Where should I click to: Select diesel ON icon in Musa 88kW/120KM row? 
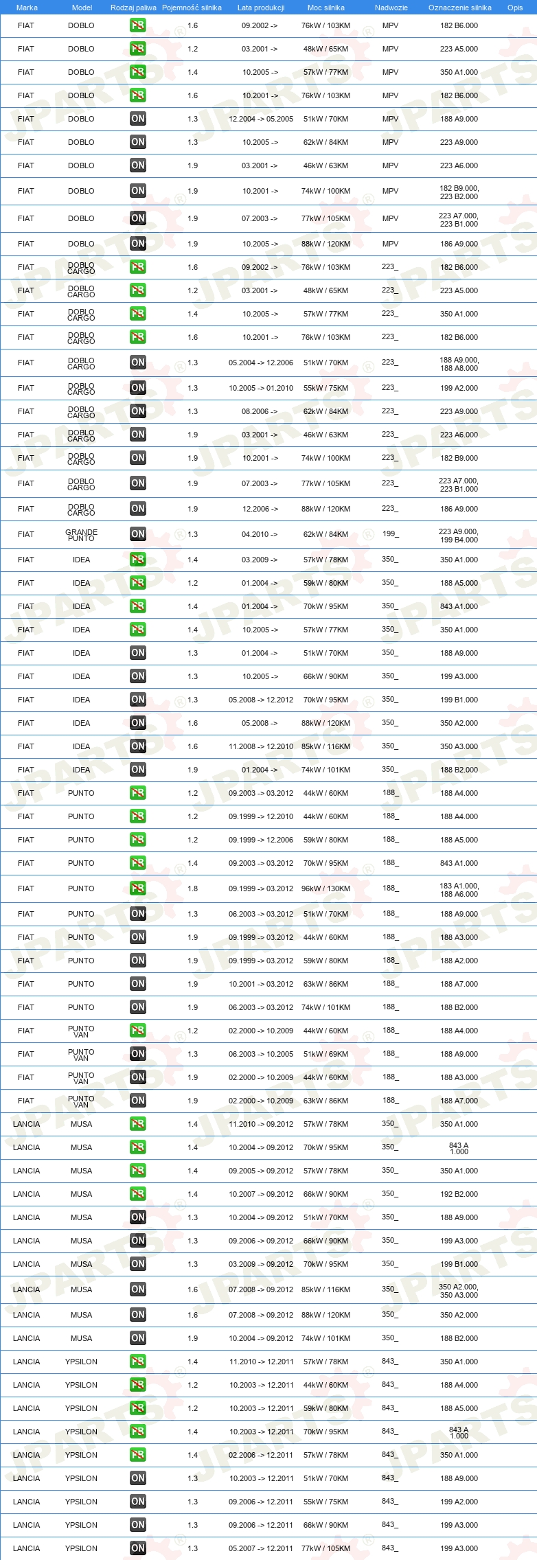tap(138, 1315)
